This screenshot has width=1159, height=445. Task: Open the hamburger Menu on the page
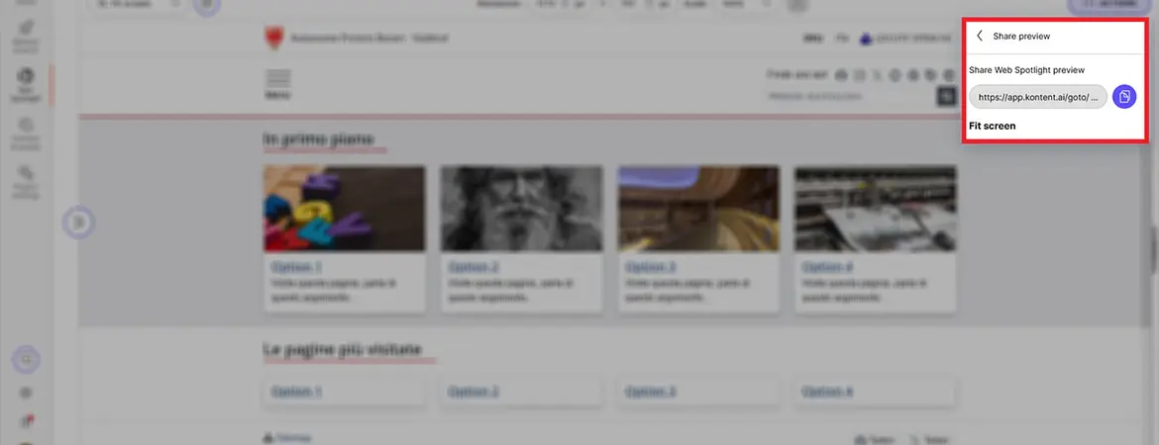coord(278,83)
